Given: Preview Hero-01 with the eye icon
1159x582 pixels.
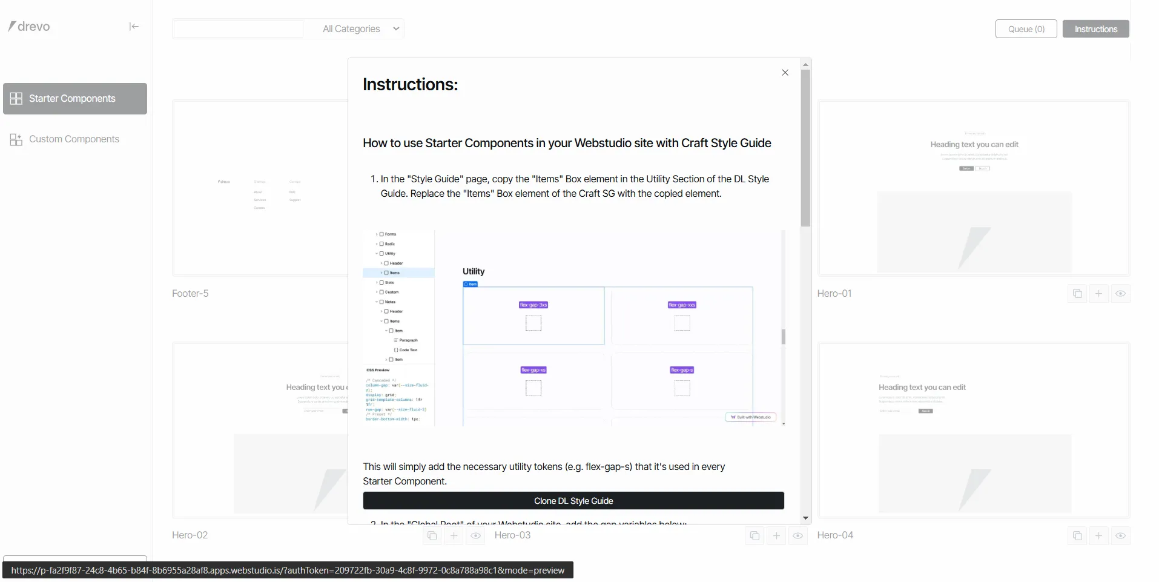Looking at the screenshot, I should click(1120, 294).
